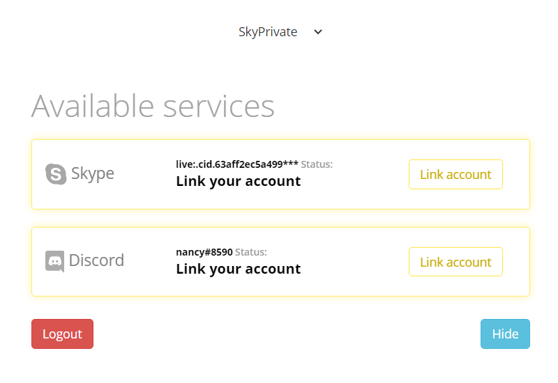Image resolution: width=558 pixels, height=383 pixels.
Task: Click the Status label in Skype row
Action: pos(317,164)
